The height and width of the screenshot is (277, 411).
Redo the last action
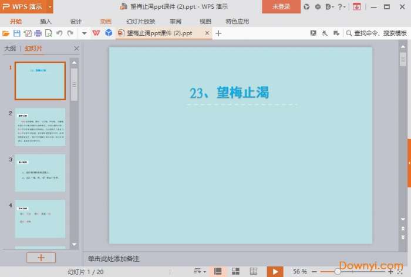pos(70,33)
